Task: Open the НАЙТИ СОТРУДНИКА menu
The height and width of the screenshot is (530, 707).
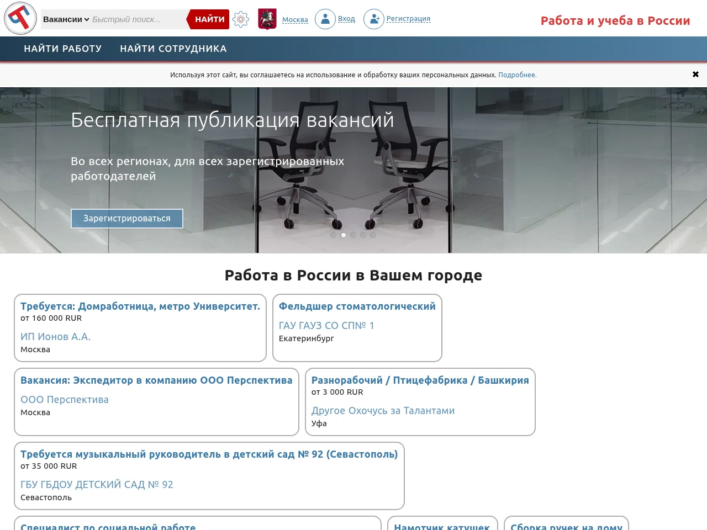Action: (173, 49)
